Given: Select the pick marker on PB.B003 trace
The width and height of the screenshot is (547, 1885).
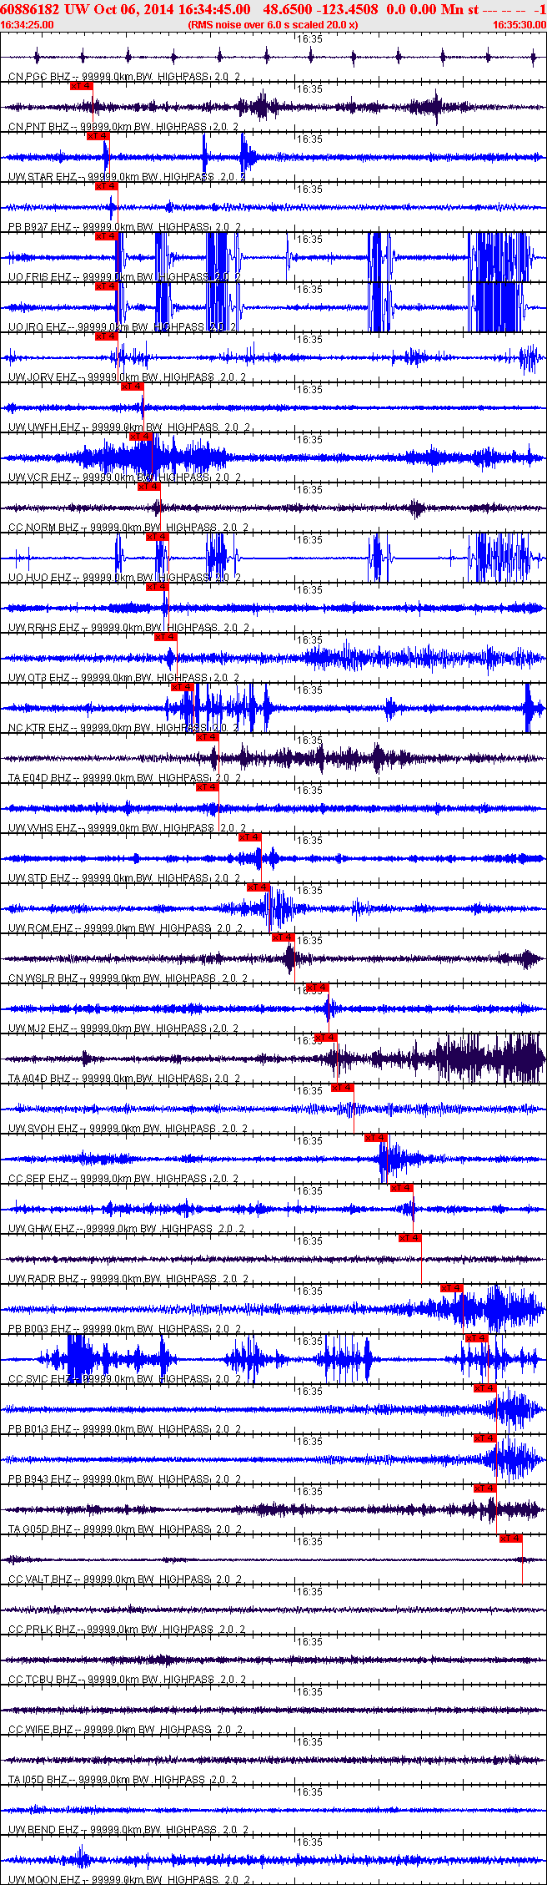Looking at the screenshot, I should [x=452, y=1288].
